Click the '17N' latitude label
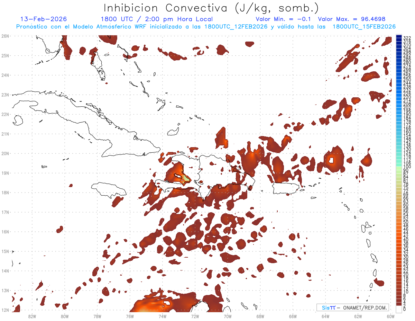The image size is (415, 321). 5,212
